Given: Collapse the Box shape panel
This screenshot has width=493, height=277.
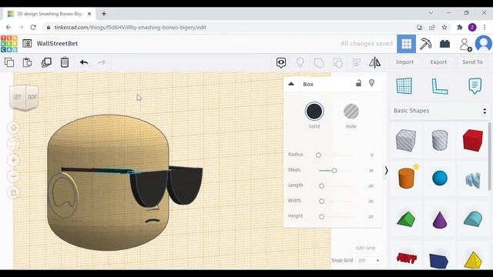Looking at the screenshot, I should tap(291, 84).
